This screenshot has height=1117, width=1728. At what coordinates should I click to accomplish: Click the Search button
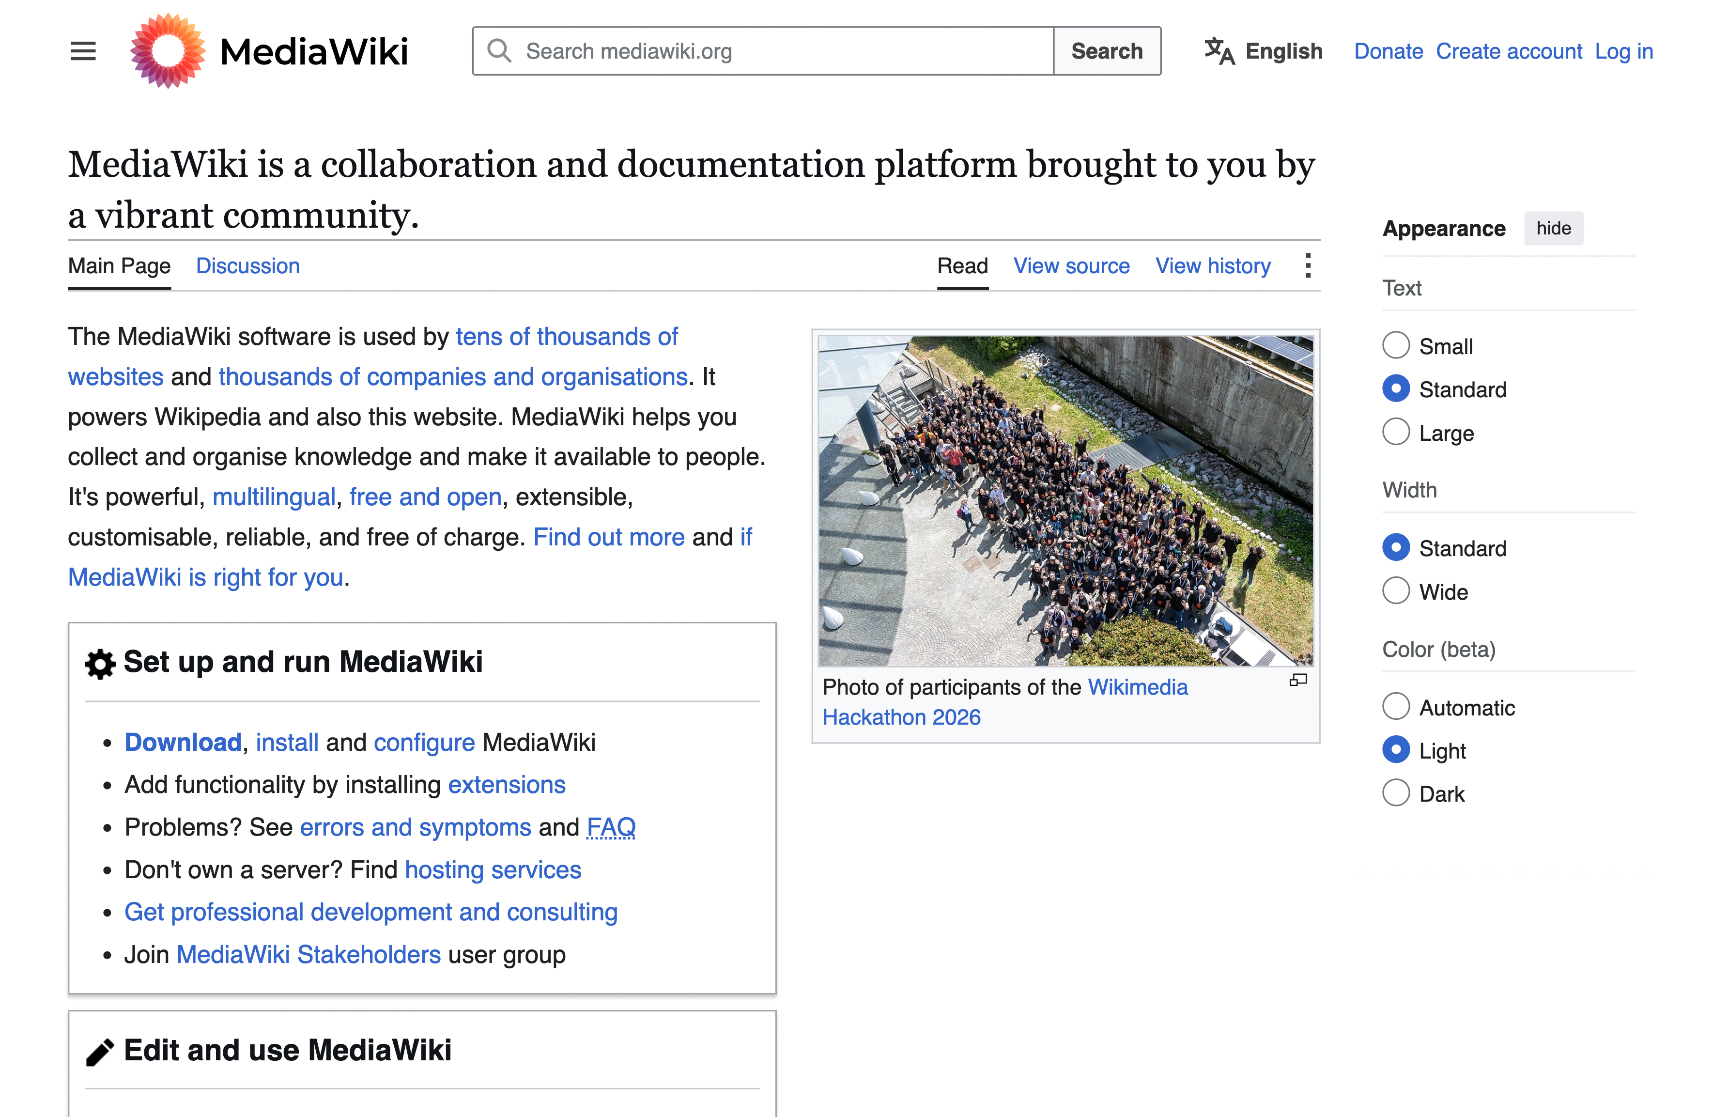1107,51
